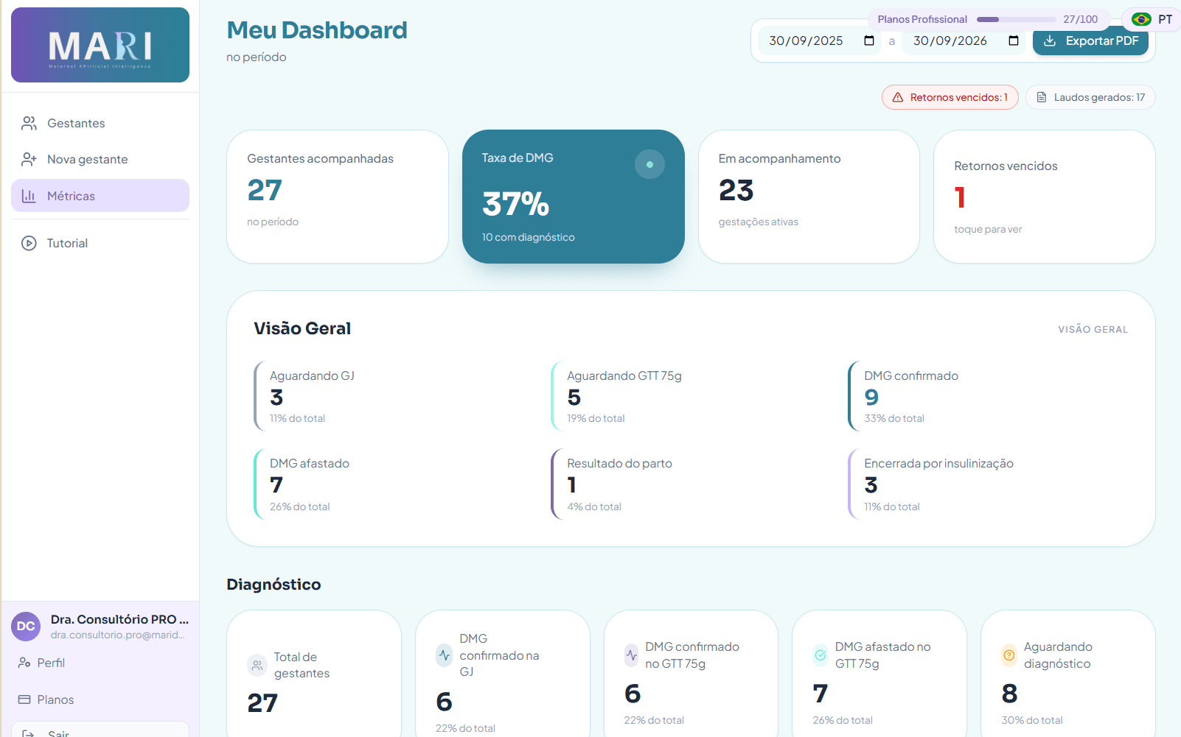Click the Planos credit card icon
Screen dimensions: 1181x737
point(24,699)
